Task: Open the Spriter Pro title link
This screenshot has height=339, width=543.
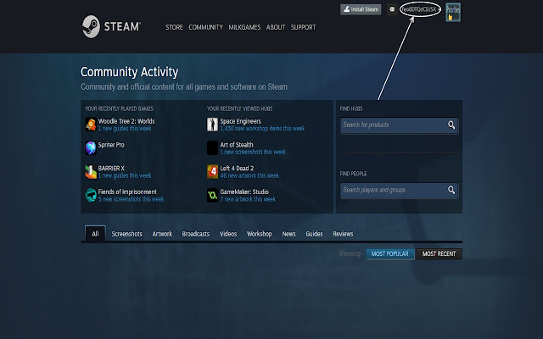Action: tap(111, 145)
